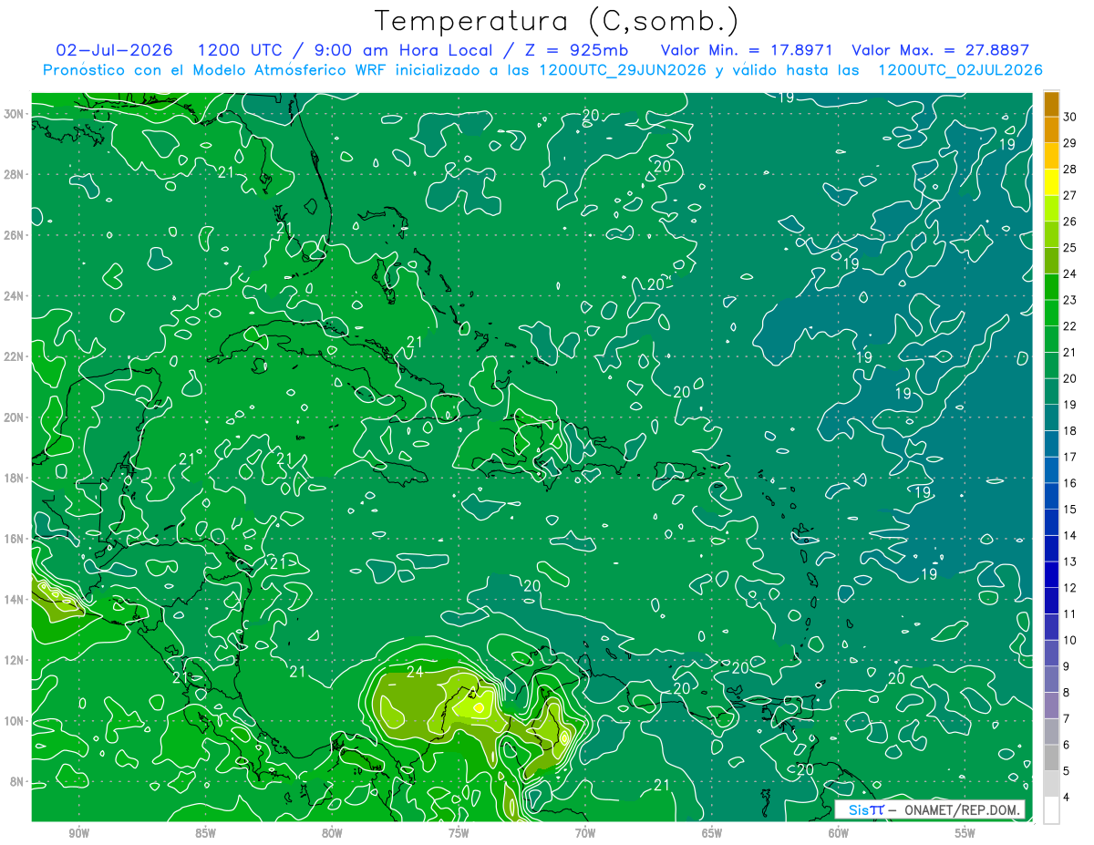Click legend value 13 on color bar
Viewport: 1094px width, 845px height.
point(1070,562)
